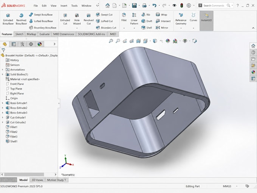Select the Revolved Cut tool

tap(88, 19)
